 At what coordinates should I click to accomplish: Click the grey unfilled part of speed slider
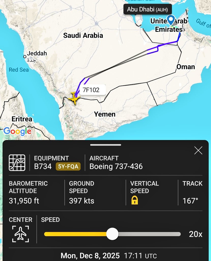point(150,234)
